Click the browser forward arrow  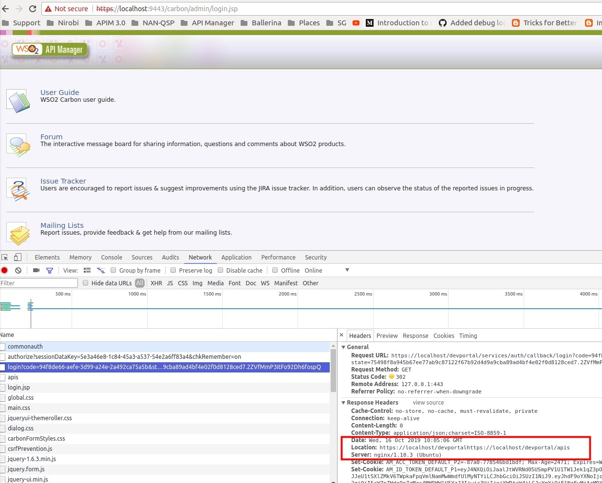pyautogui.click(x=19, y=9)
